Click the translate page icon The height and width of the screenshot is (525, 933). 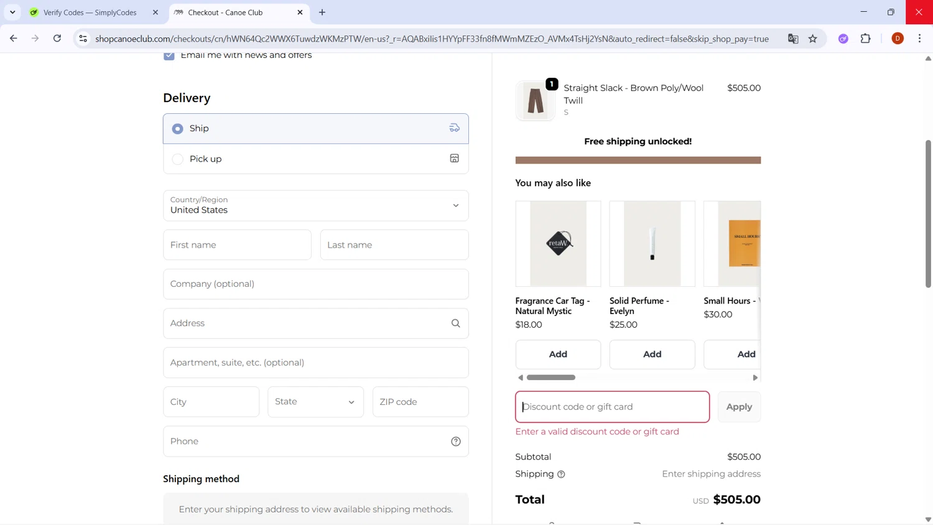click(x=793, y=39)
